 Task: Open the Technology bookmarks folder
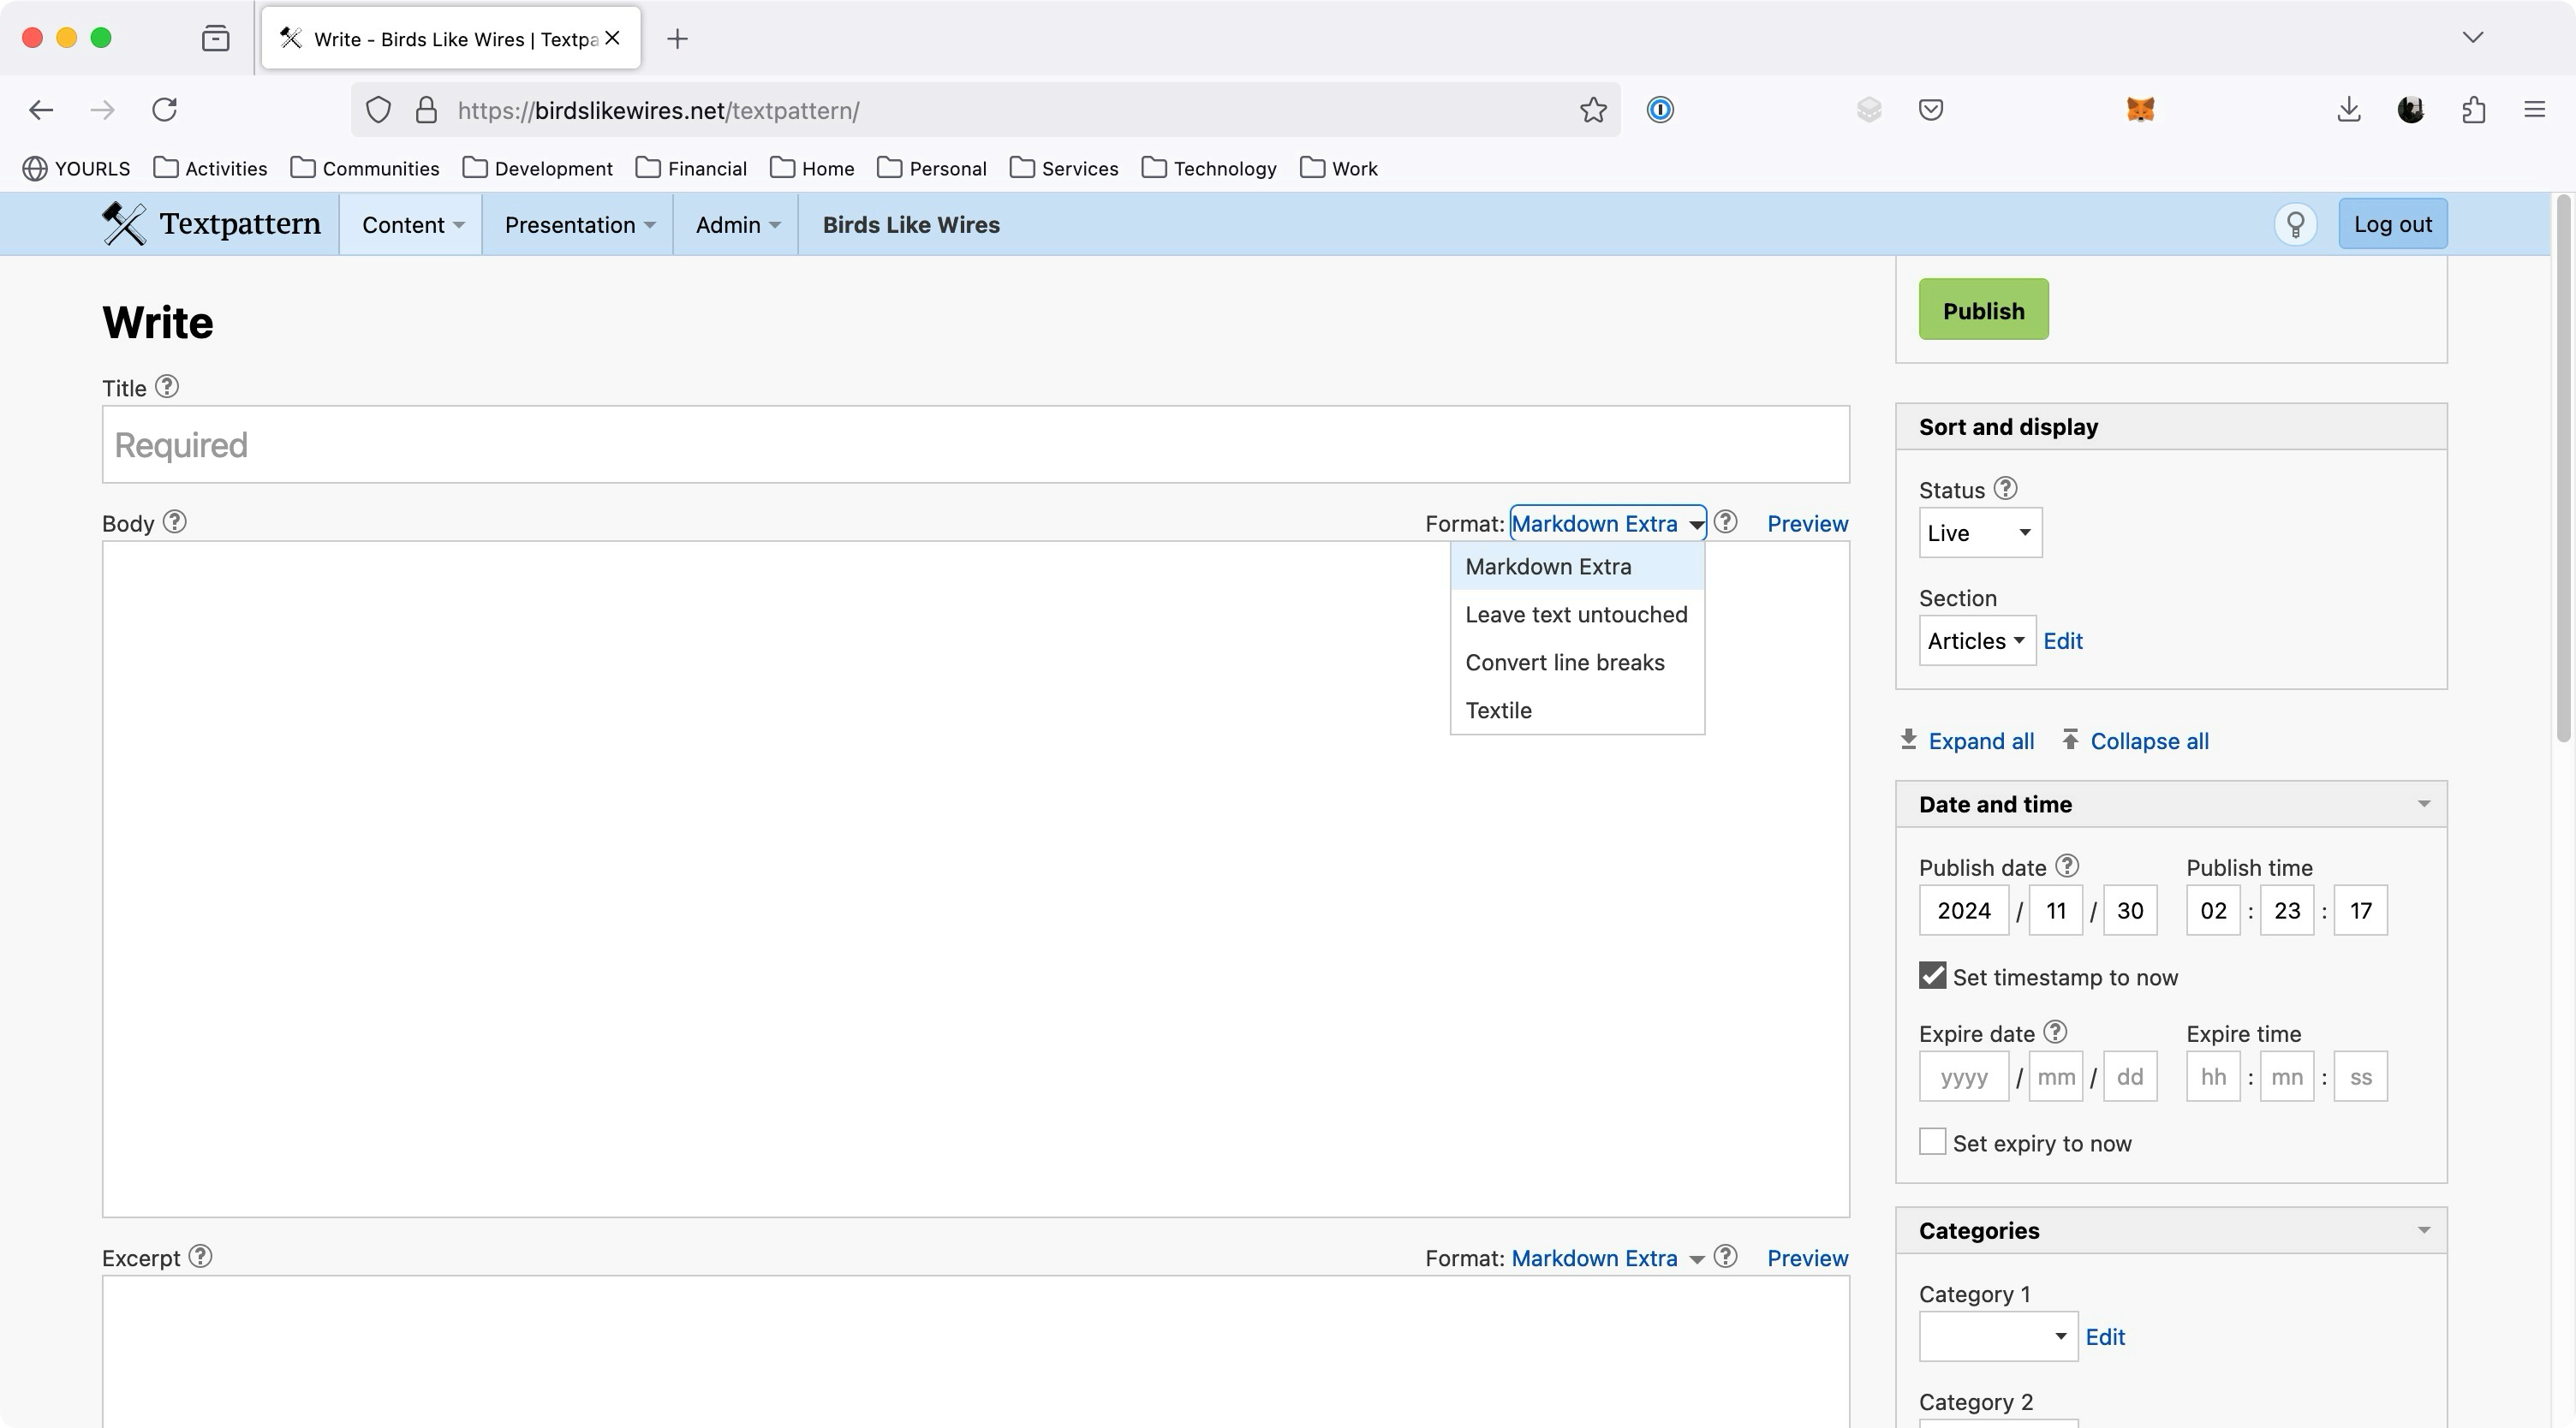[x=1209, y=168]
